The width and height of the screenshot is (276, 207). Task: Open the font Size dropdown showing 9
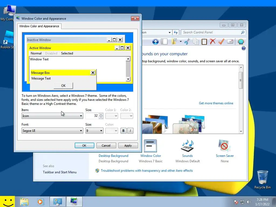(94, 131)
